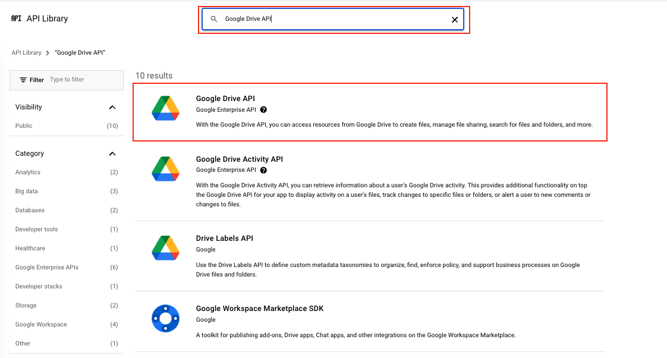Open help icon next to Google Drive API
667x358 pixels.
(264, 110)
